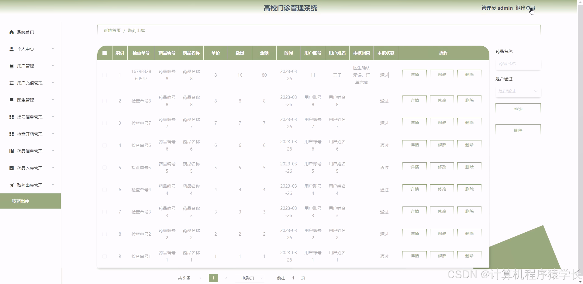583x284 pixels.
Task: Click the paper-plane icon beside 取药出库管理
Action: (x=12, y=185)
